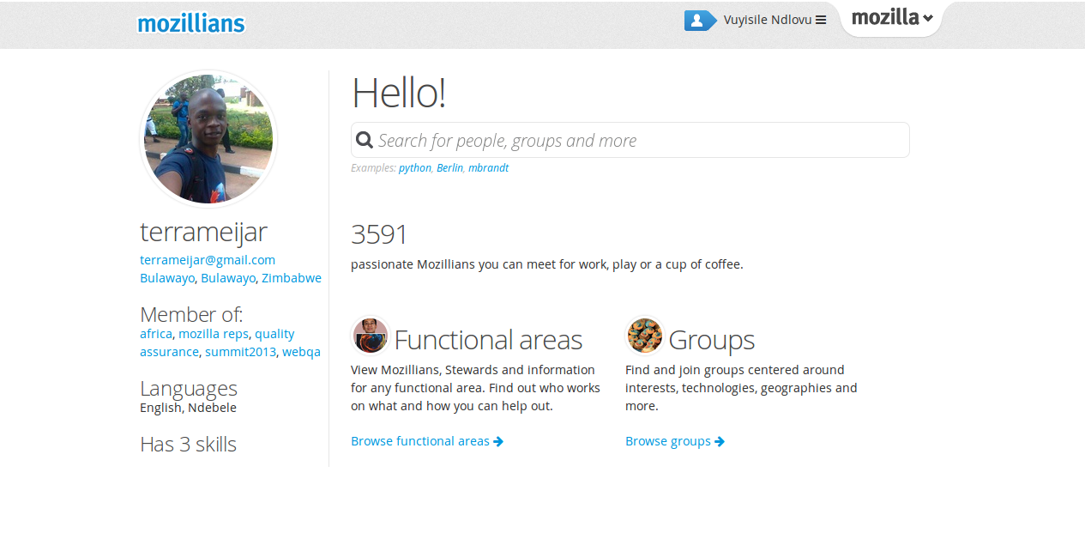Click the Functional areas round icon
This screenshot has height=533, width=1085.
371,336
